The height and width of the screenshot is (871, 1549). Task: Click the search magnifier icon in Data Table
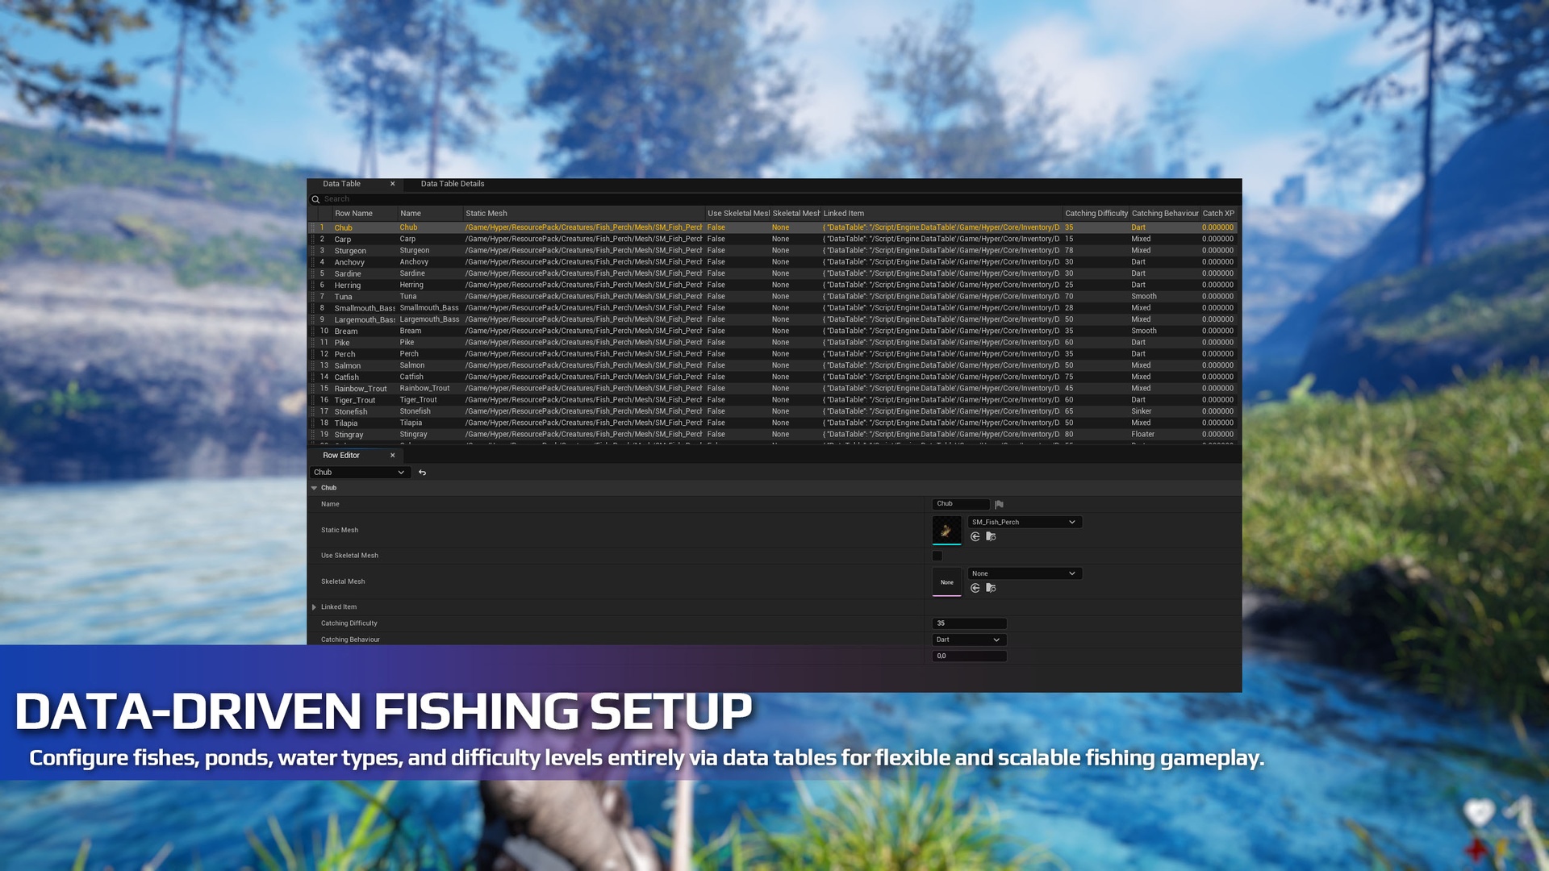(315, 199)
